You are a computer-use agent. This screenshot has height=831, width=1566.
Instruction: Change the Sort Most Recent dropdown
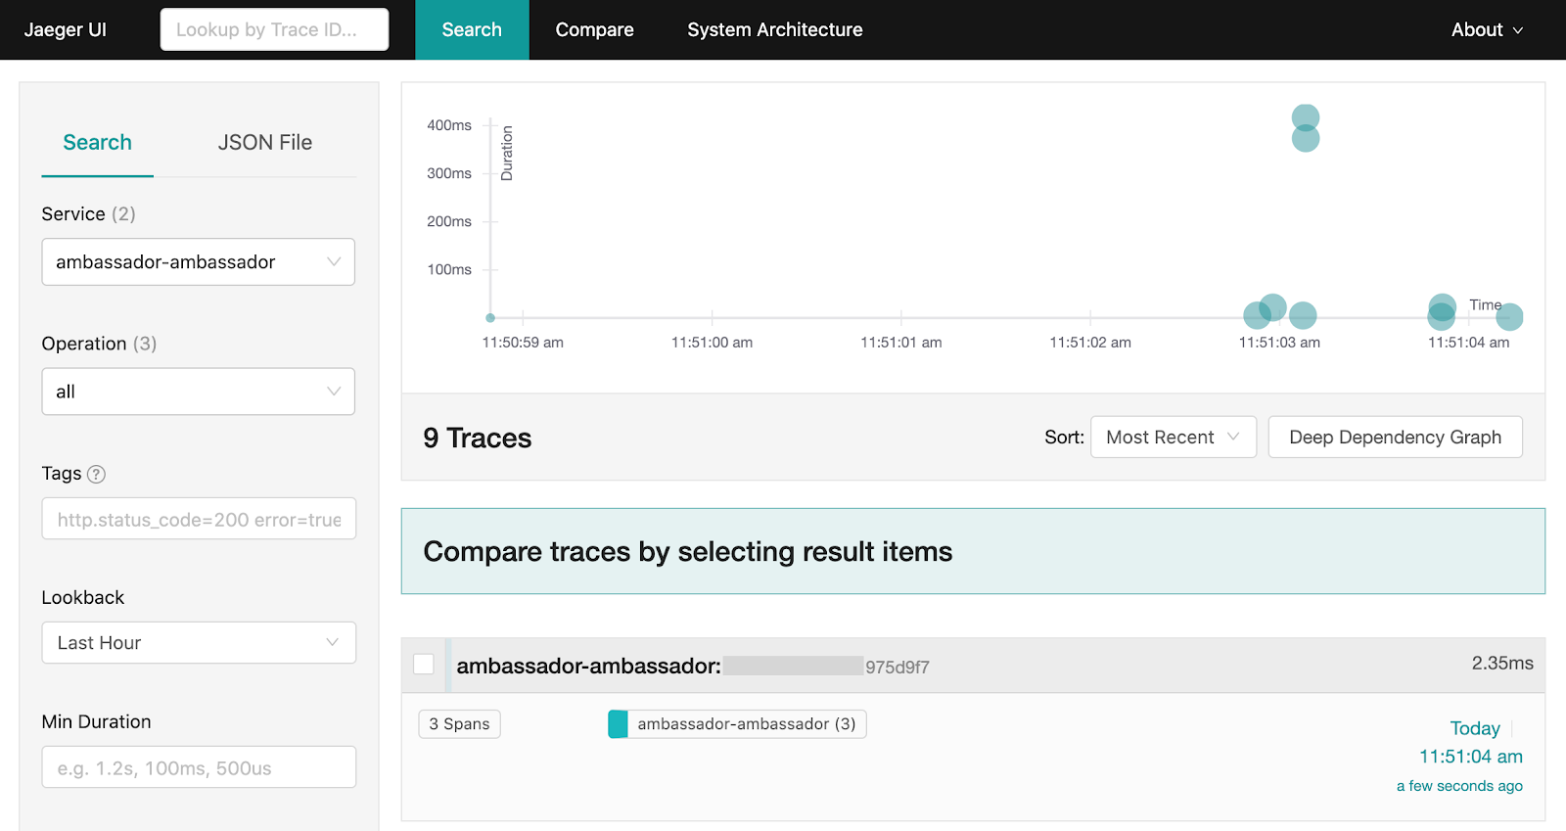(1174, 438)
